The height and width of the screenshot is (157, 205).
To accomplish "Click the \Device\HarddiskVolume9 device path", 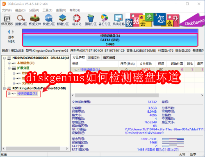I will click(144, 133).
